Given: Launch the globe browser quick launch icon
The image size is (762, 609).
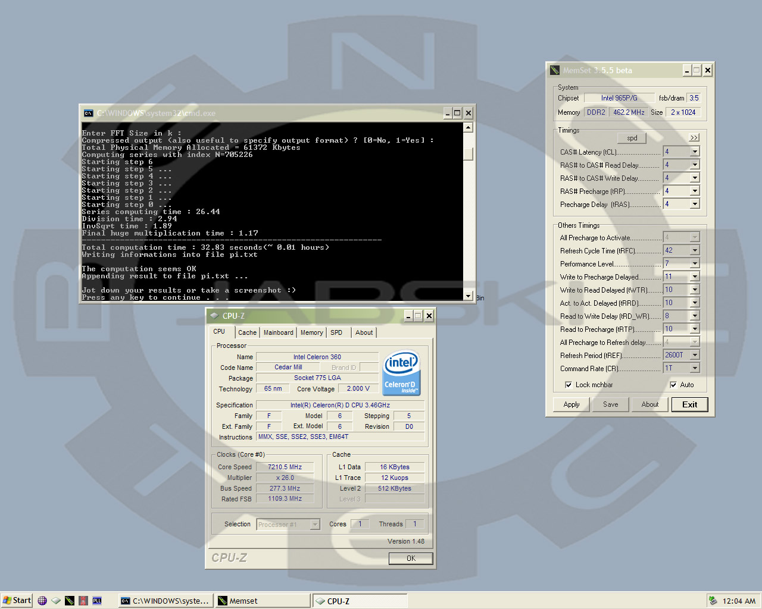Looking at the screenshot, I should pyautogui.click(x=42, y=601).
